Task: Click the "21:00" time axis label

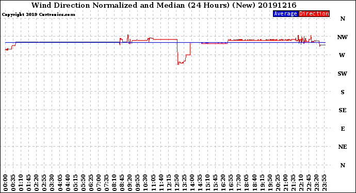Action: [x=285, y=183]
